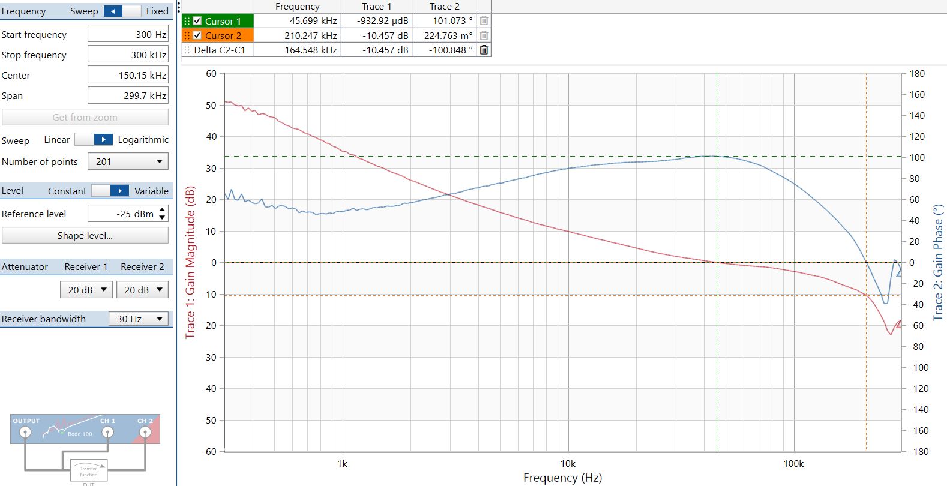This screenshot has height=486, width=947.
Task: Uncheck the Cursor 2 checkbox
Action: 197,35
